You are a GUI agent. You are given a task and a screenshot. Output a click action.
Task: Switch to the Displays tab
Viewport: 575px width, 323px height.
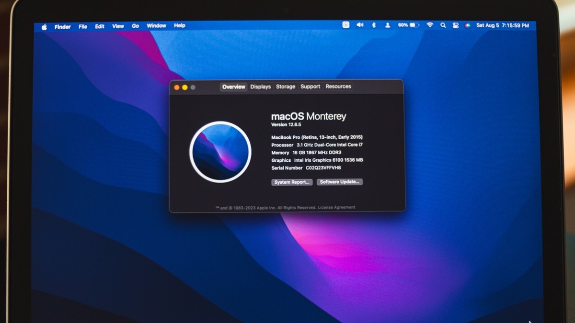pyautogui.click(x=260, y=87)
